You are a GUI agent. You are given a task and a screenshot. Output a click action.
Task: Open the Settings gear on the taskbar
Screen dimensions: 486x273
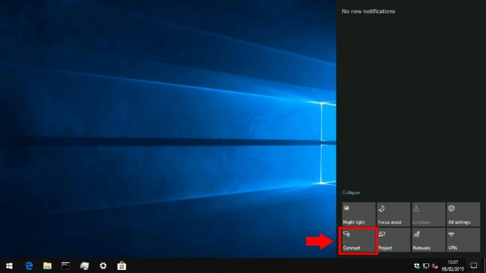103,266
